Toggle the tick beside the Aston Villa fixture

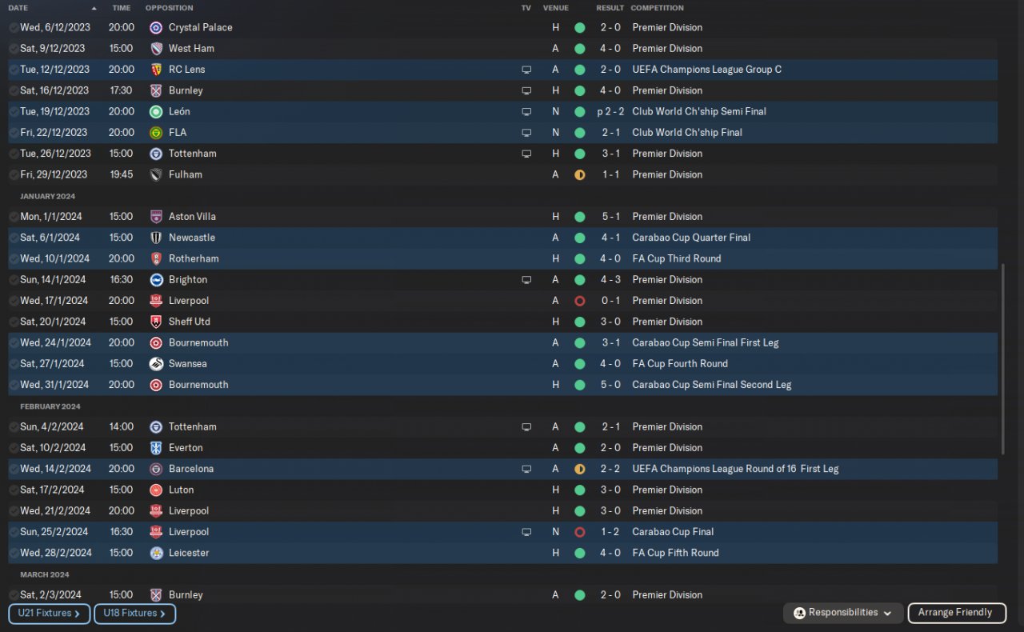[14, 217]
